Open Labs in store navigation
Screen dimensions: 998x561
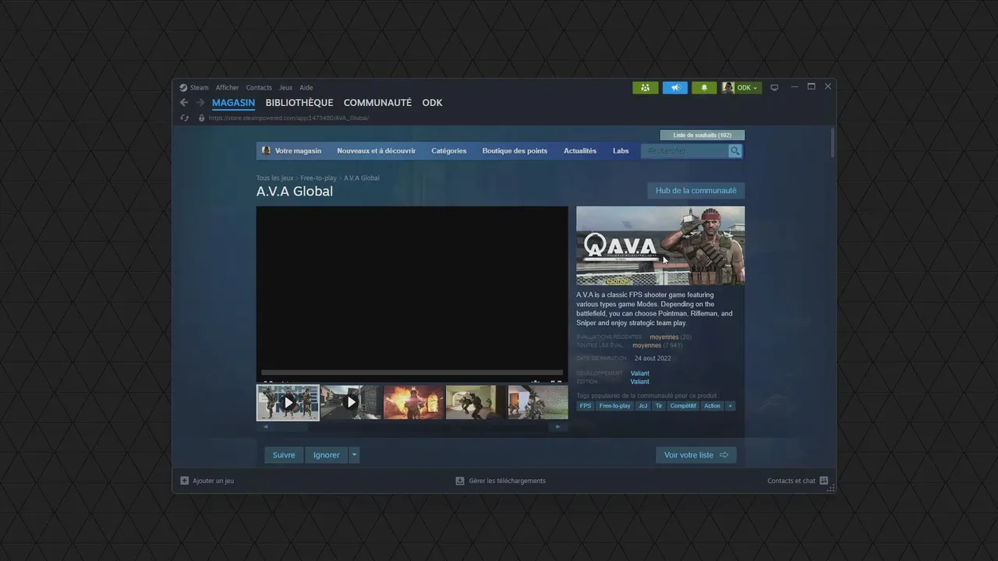621,151
